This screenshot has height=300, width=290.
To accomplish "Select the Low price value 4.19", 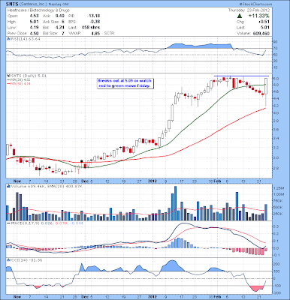I will 34,28.
